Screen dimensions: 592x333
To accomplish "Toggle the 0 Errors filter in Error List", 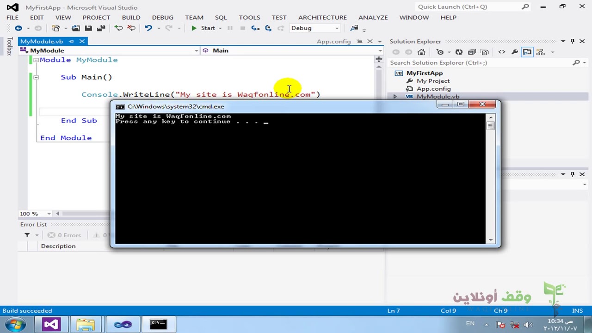I will pos(64,235).
